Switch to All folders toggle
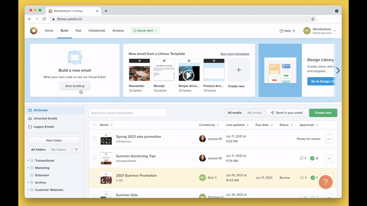This screenshot has height=206, width=367. [x=39, y=150]
